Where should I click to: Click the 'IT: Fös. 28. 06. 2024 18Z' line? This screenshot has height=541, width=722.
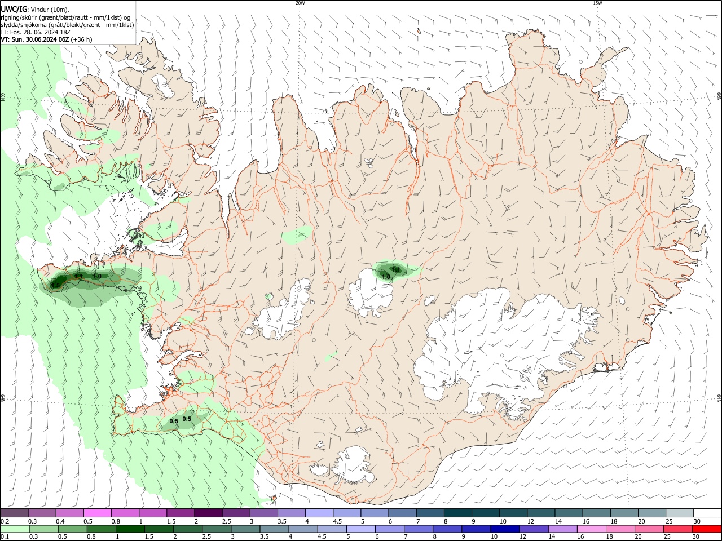(36, 32)
